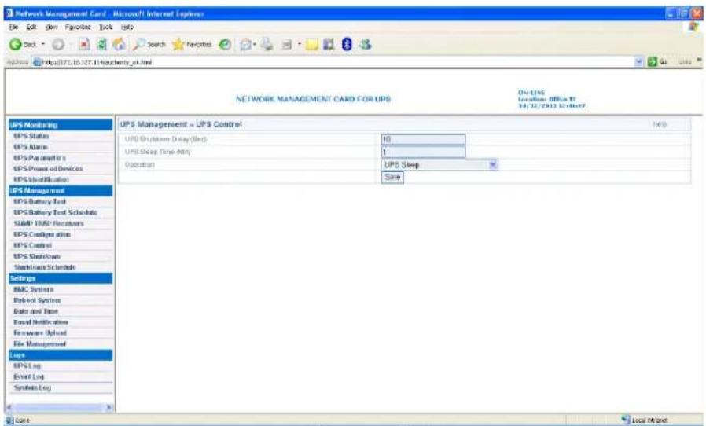Open the View menu
This screenshot has width=706, height=426.
[51, 27]
